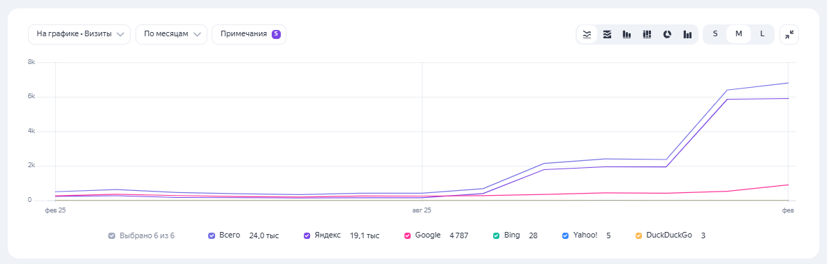This screenshot has width=827, height=264.
Task: Click the 'DuckDuckGo' legend label
Action: pos(668,235)
